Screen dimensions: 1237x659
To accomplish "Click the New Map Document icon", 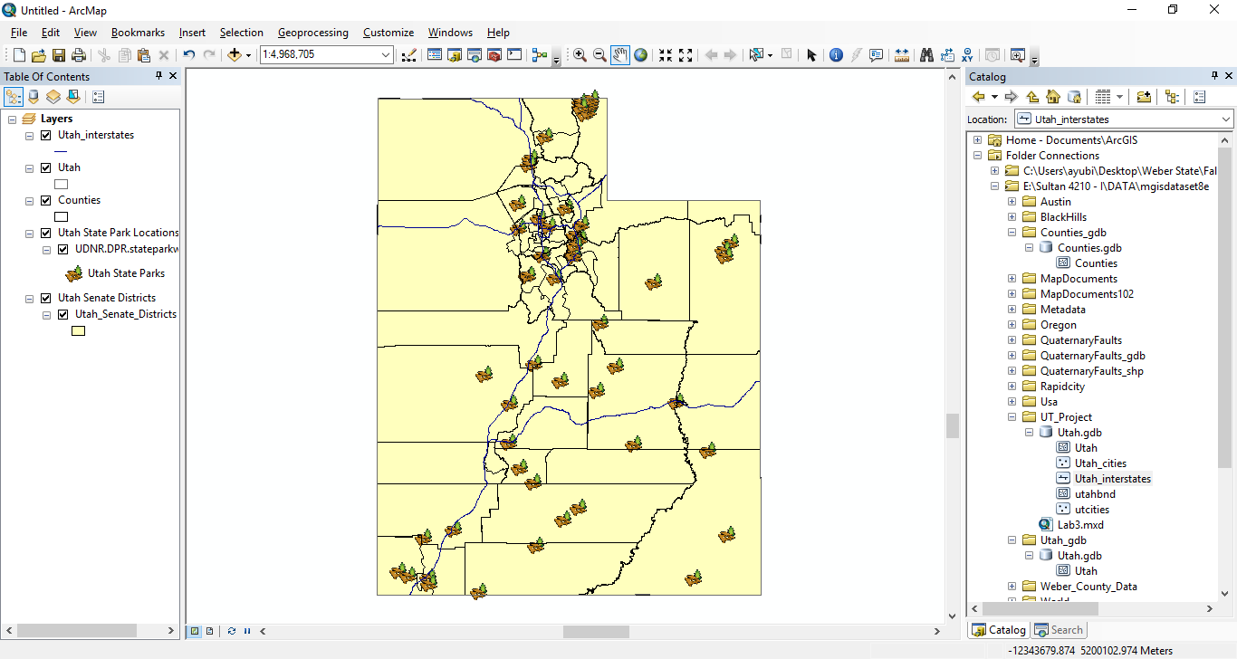I will pos(19,55).
